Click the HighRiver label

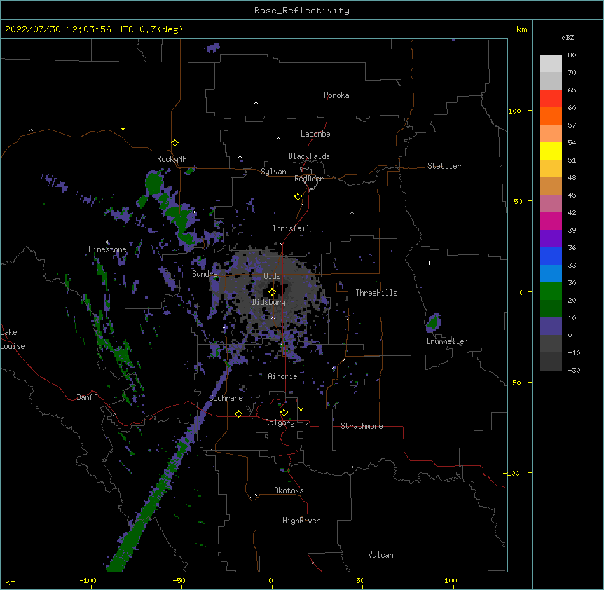point(301,521)
